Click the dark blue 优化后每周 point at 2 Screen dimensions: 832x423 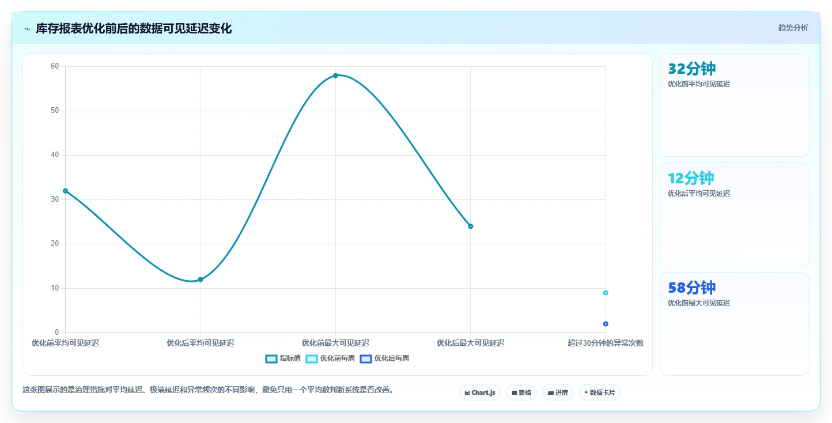(x=606, y=324)
